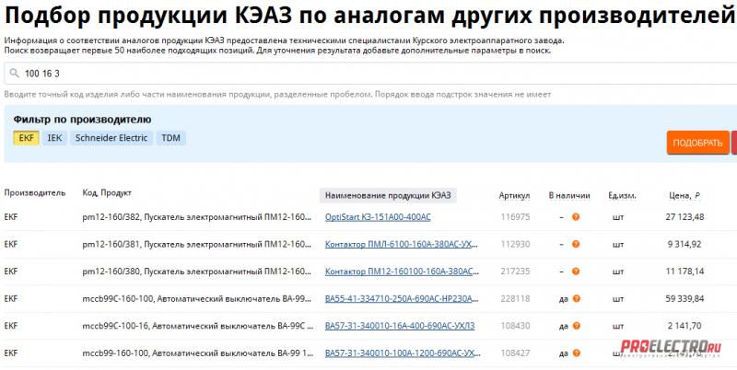Open ВА55-41-334710-250А-690AC link
Image resolution: width=737 pixels, height=370 pixels.
[x=402, y=298]
